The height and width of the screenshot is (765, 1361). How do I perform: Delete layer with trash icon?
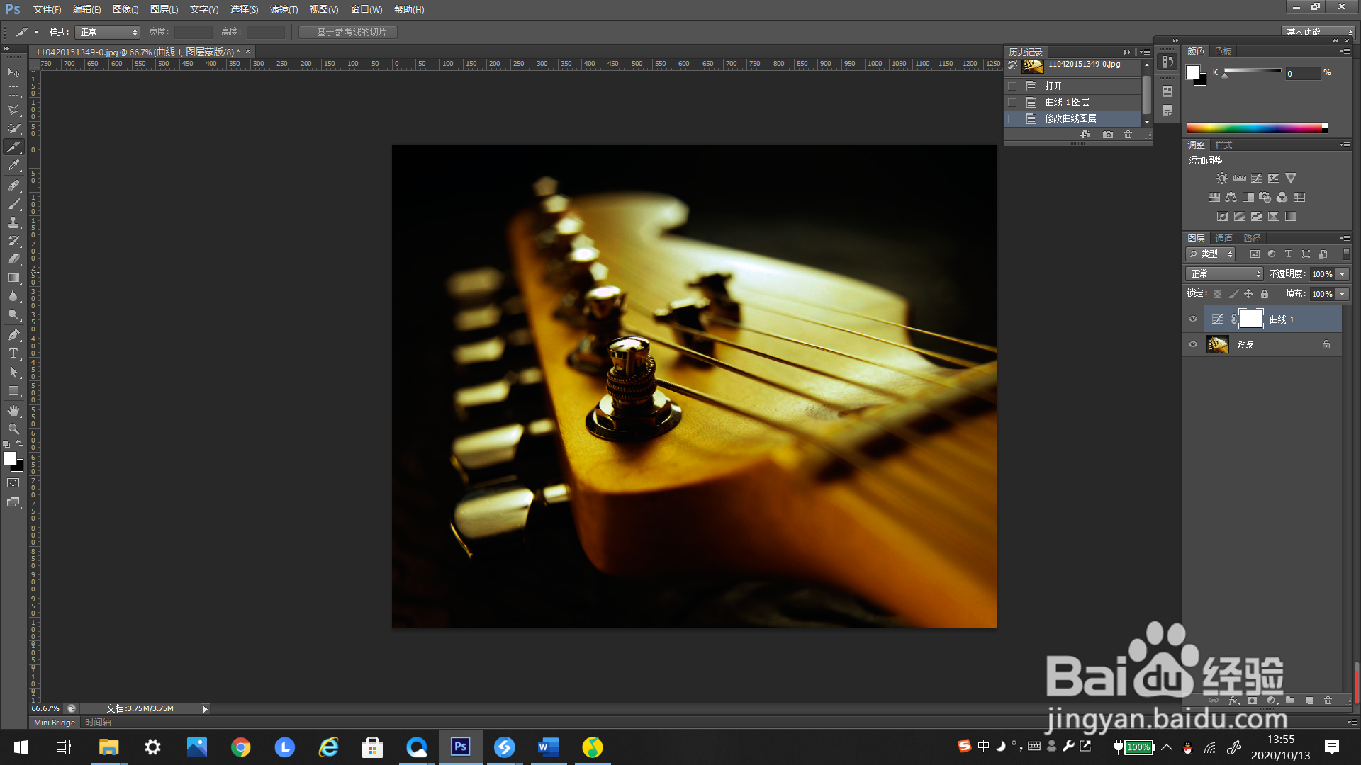click(1328, 701)
